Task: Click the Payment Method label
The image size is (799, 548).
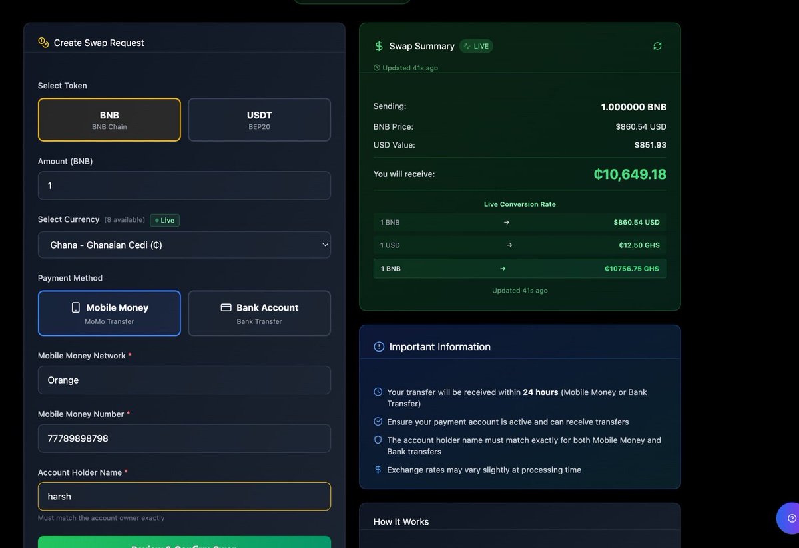Action: click(70, 278)
